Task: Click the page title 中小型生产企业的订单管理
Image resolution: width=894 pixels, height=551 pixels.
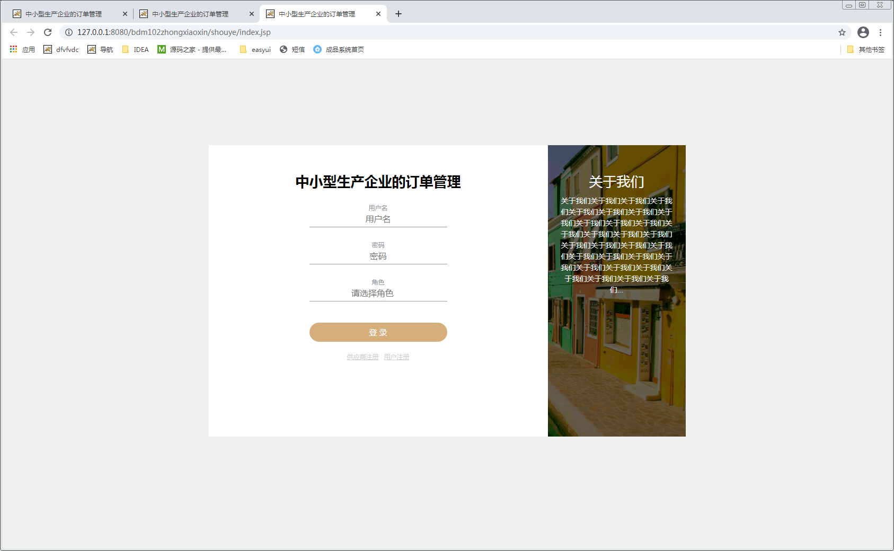Action: click(378, 182)
